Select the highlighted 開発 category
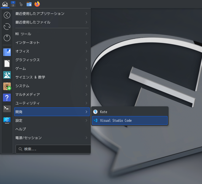The height and width of the screenshot is (184, 202). tap(52, 112)
